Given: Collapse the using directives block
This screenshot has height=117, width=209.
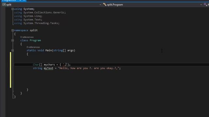Looking at the screenshot, I should [x=12, y=9].
